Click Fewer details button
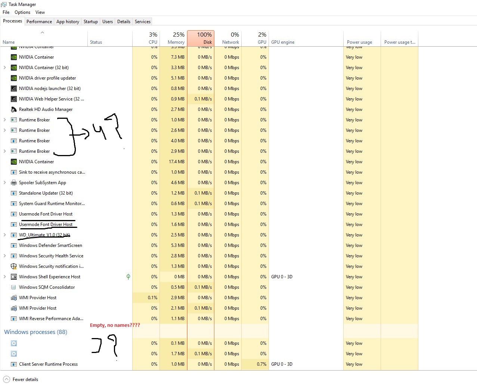Viewport: 477px width, 384px height. point(22,379)
